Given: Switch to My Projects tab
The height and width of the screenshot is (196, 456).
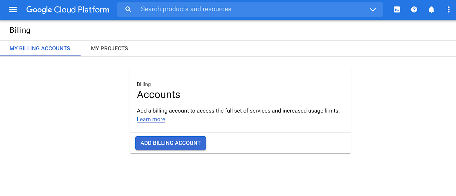Looking at the screenshot, I should coord(109,49).
